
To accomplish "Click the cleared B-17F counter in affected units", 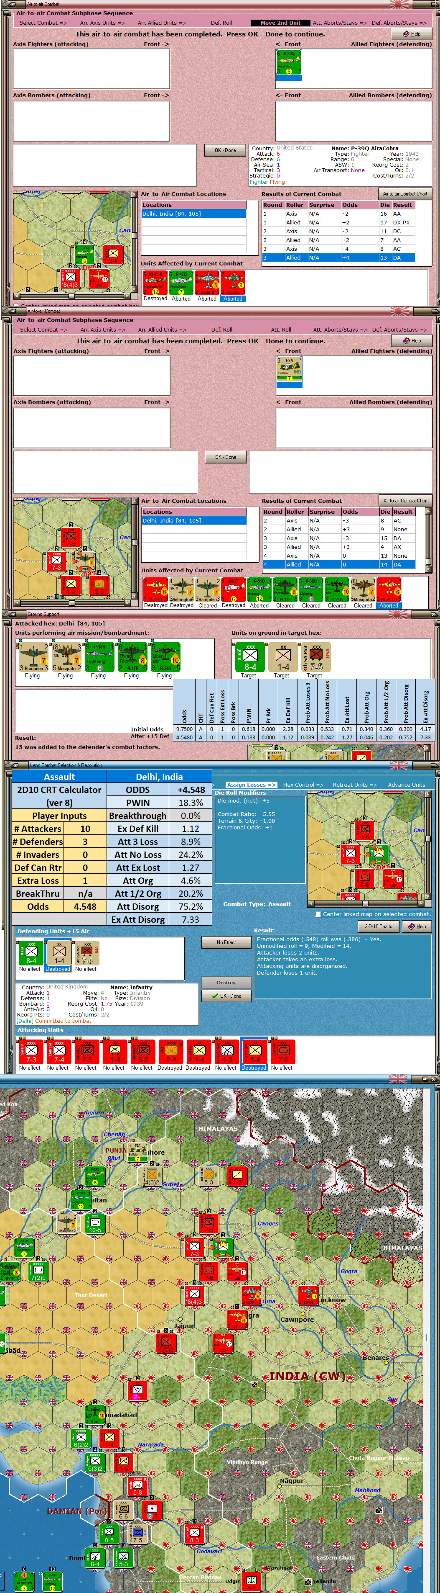I will pos(285,590).
